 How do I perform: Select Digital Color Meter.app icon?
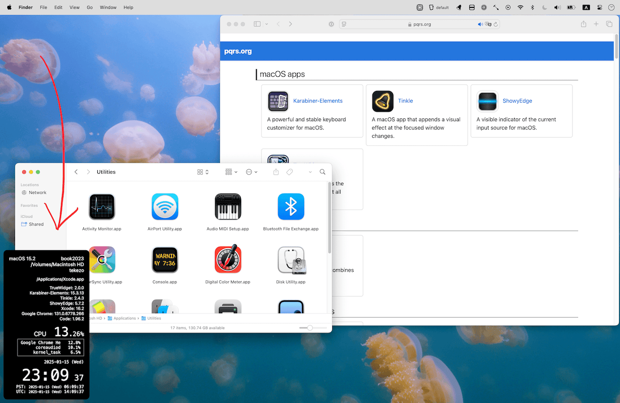pos(228,260)
